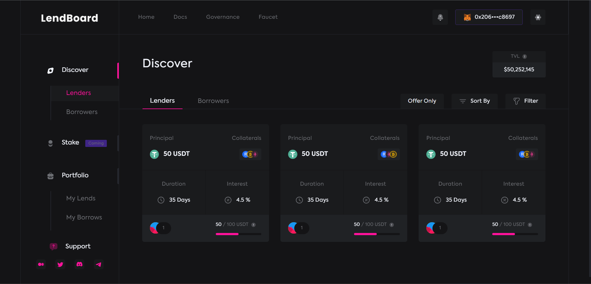This screenshot has height=284, width=591.
Task: Click the Discover page heading
Action: (167, 64)
